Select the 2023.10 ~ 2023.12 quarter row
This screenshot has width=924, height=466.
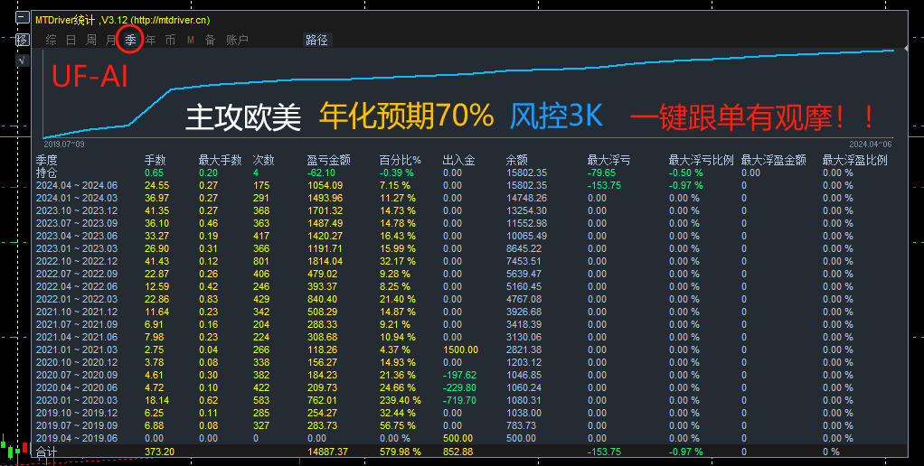469,210
